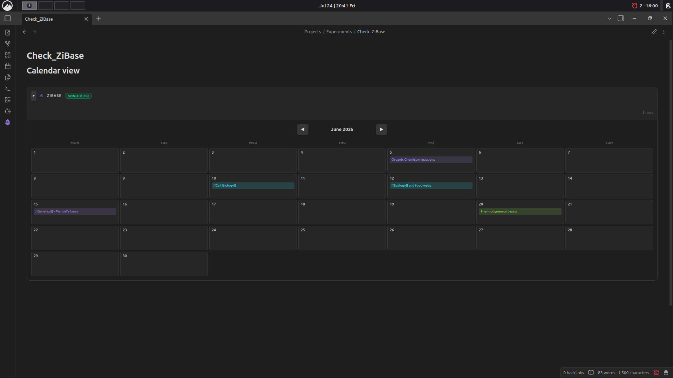The width and height of the screenshot is (673, 378).
Task: Switch to first workspace with Obsidian icon
Action: coord(29,6)
